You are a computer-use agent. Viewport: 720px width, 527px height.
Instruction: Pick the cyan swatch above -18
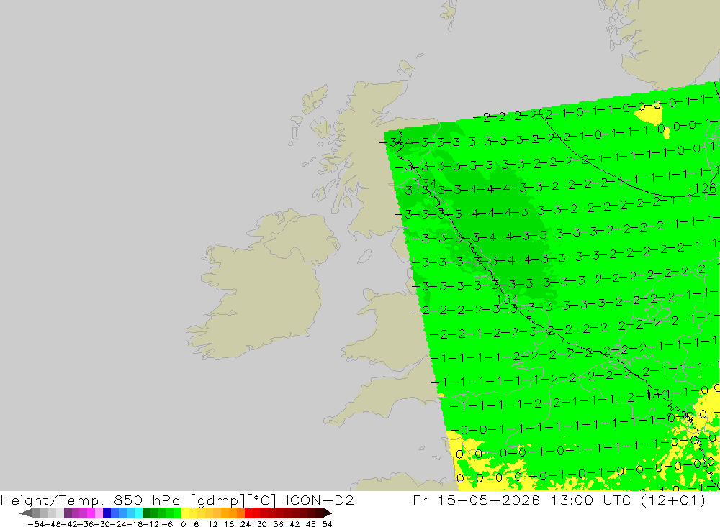pyautogui.click(x=138, y=513)
